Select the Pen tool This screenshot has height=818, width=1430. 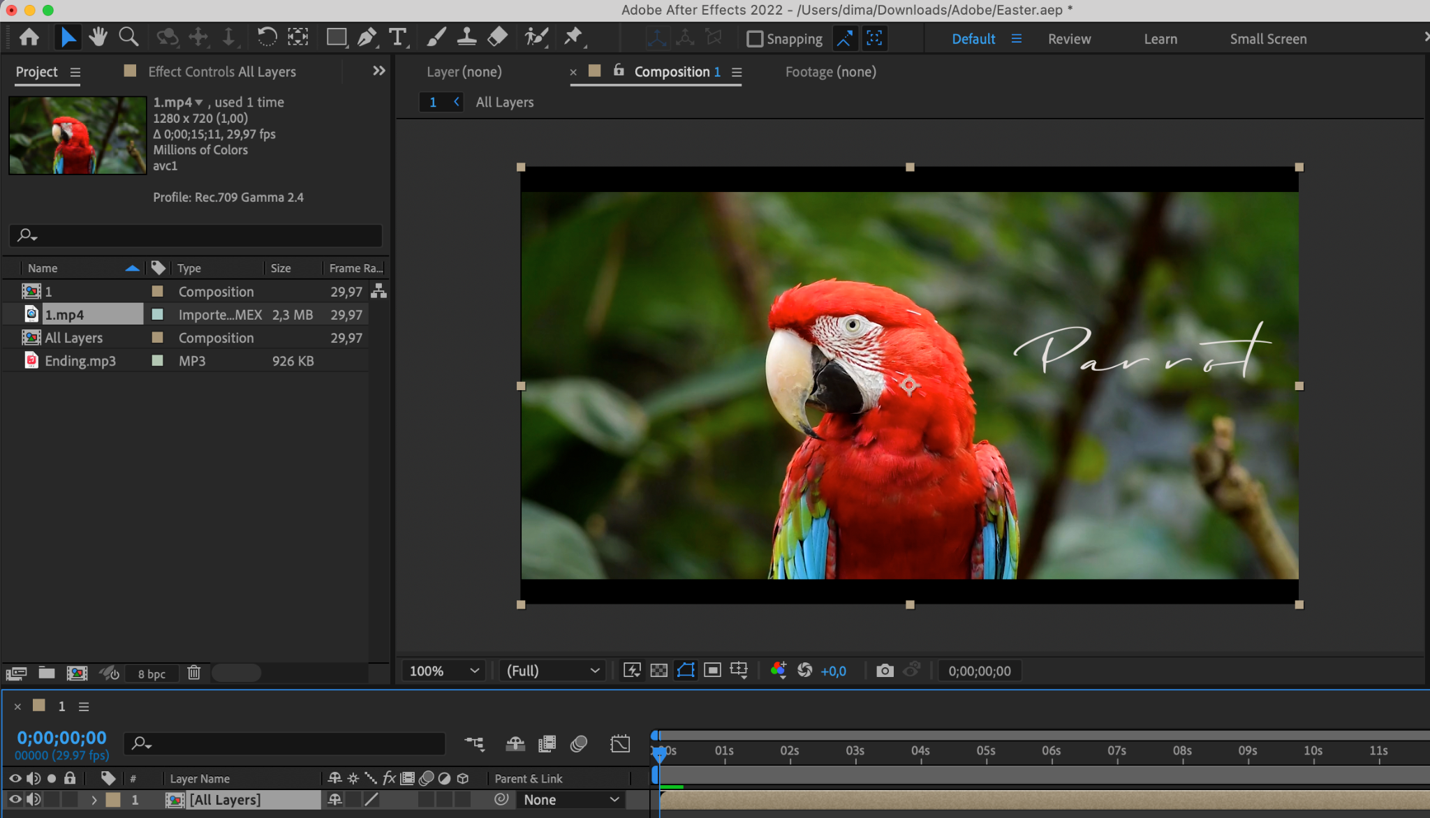point(367,37)
